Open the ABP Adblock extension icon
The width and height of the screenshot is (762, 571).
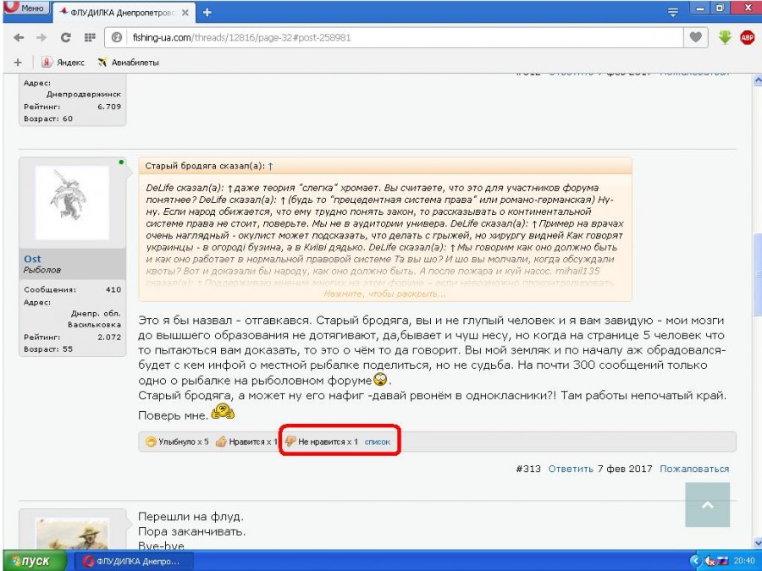pyautogui.click(x=747, y=38)
